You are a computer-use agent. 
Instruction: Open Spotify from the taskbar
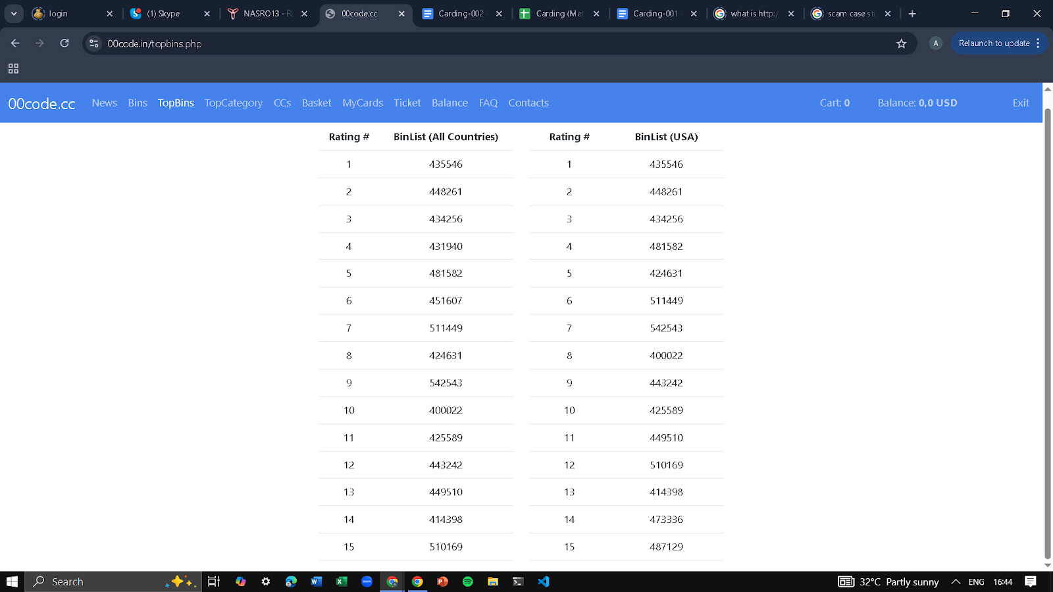click(x=468, y=581)
